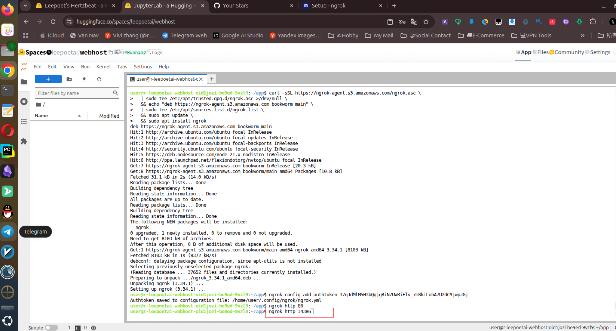Close the terminal tab in JupyterLab
616x331 pixels.
(201, 79)
